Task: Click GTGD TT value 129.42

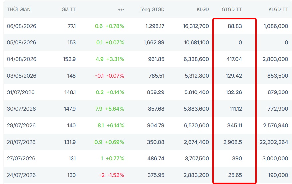Action: (234, 76)
